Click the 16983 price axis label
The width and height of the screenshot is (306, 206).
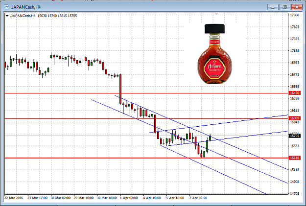(x=294, y=63)
